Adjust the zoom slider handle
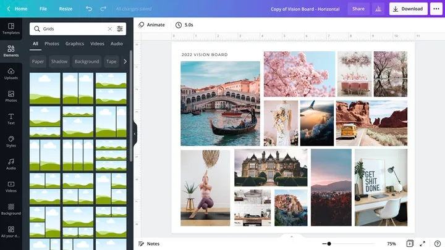Image resolution: width=445 pixels, height=250 pixels. coord(329,243)
